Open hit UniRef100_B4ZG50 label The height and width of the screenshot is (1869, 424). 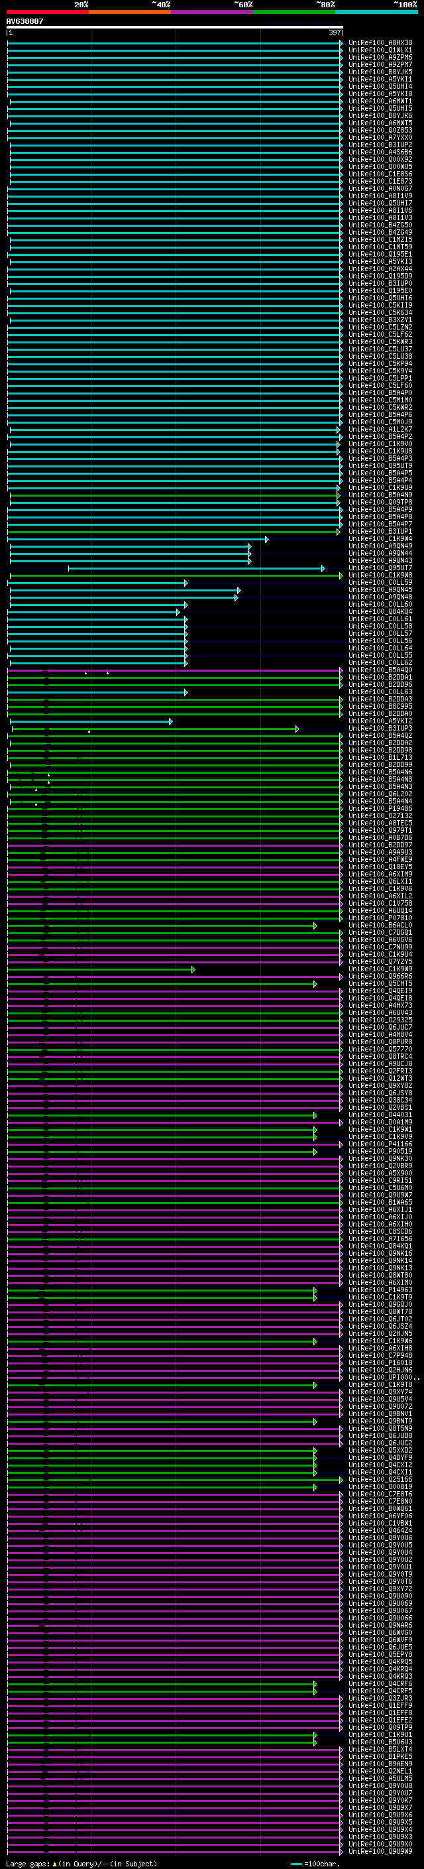point(380,225)
